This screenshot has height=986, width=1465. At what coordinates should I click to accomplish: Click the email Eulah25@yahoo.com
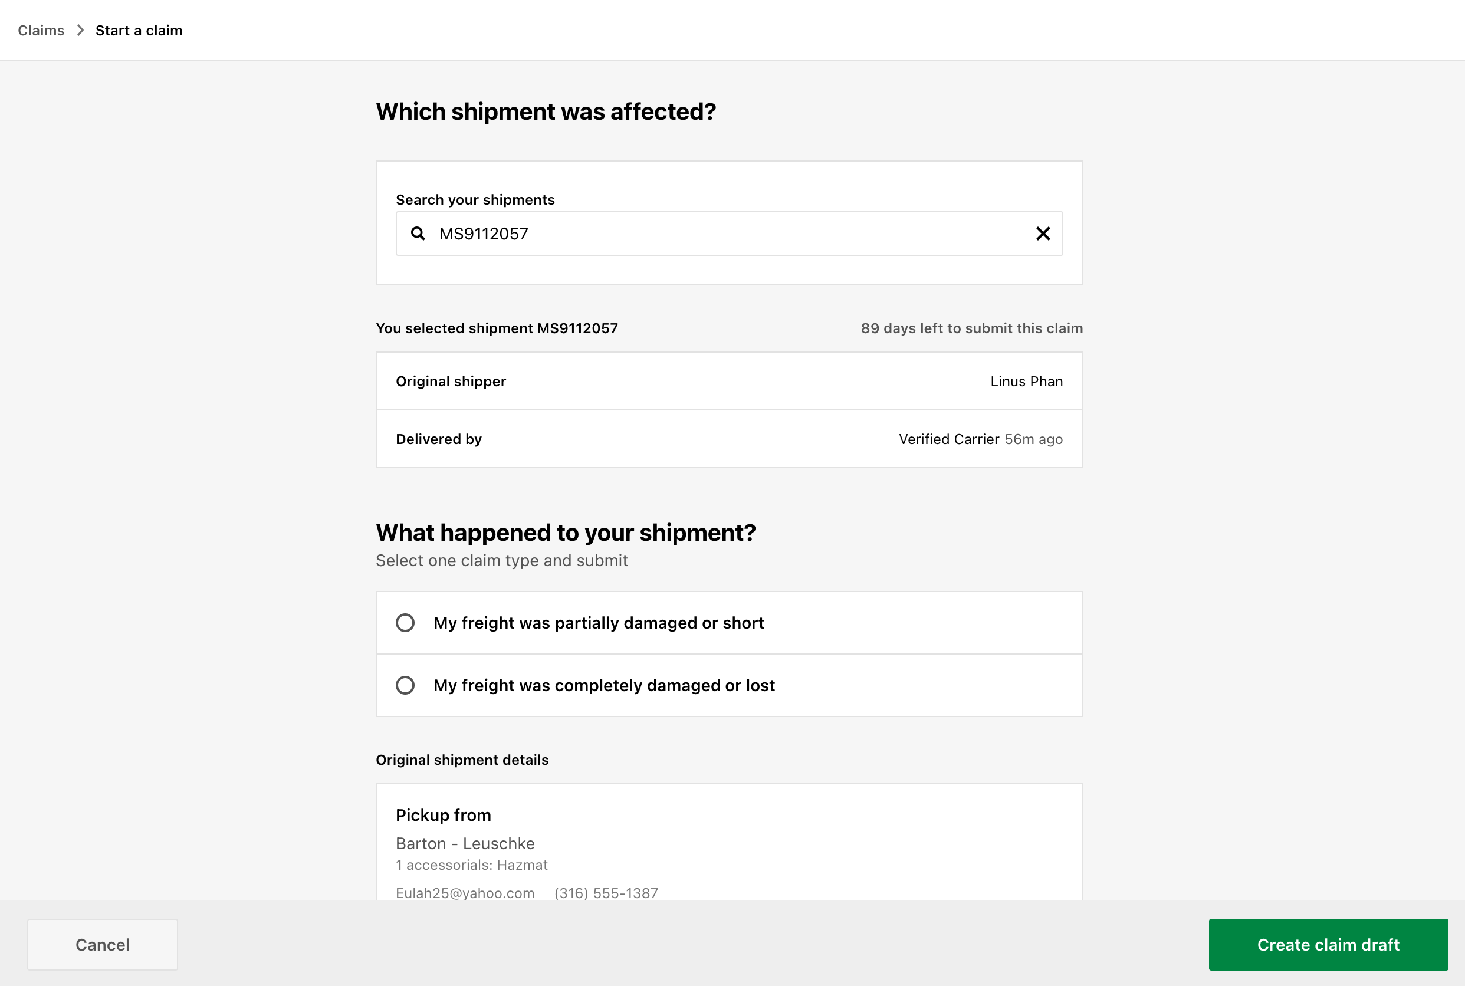coord(465,893)
